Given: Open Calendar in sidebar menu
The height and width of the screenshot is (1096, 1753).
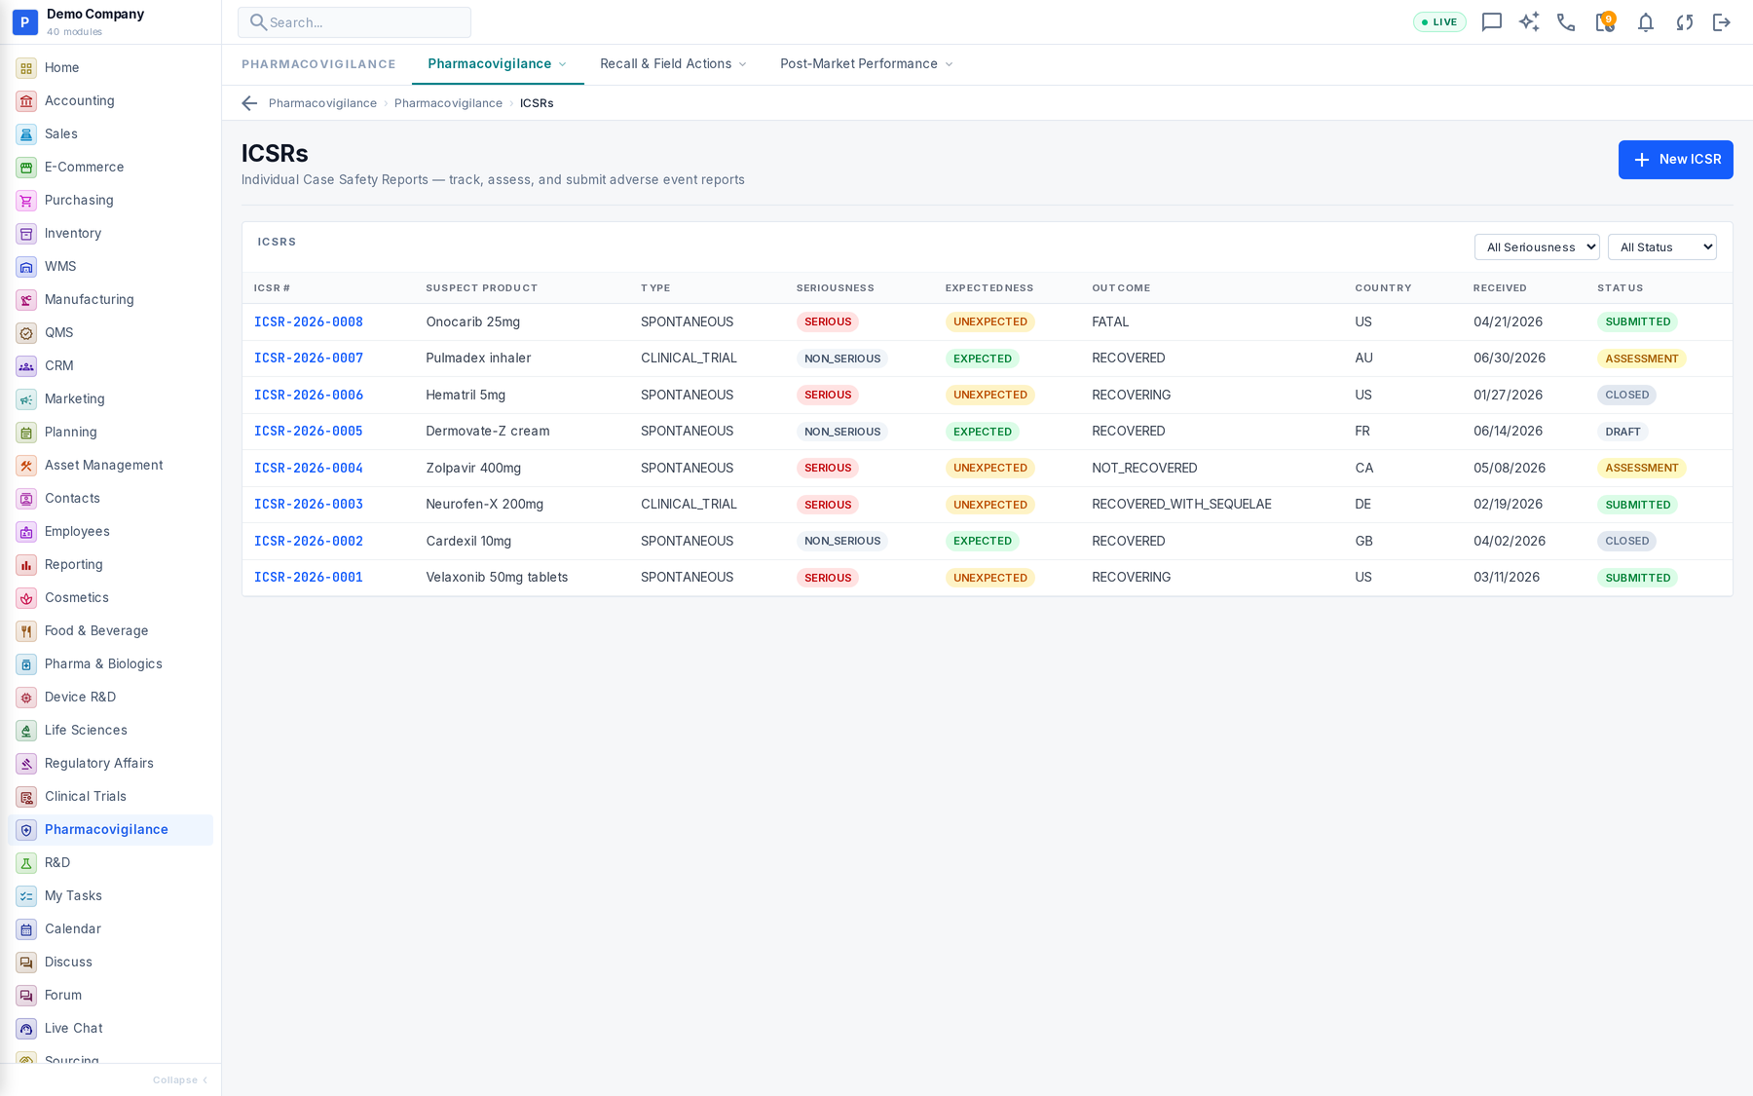Looking at the screenshot, I should coord(110,928).
